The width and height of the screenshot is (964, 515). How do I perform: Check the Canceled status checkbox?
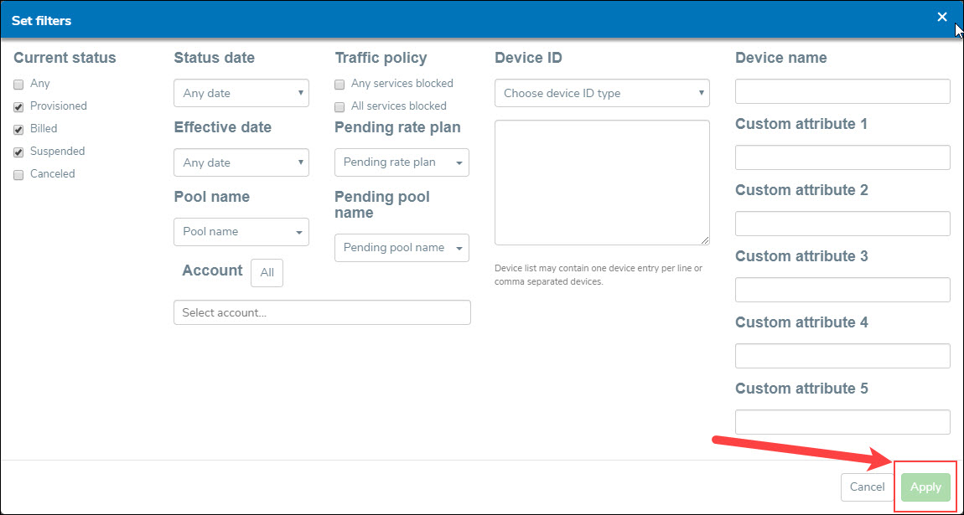pyautogui.click(x=18, y=175)
